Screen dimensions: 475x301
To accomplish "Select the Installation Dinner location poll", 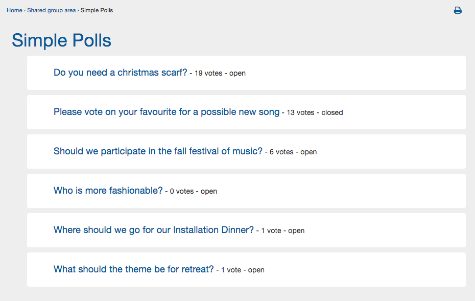I will coord(154,230).
